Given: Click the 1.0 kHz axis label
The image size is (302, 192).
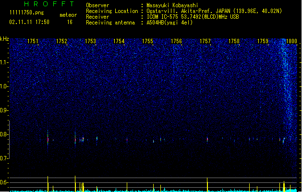Looking at the screenshot, I should click(x=4, y=86).
